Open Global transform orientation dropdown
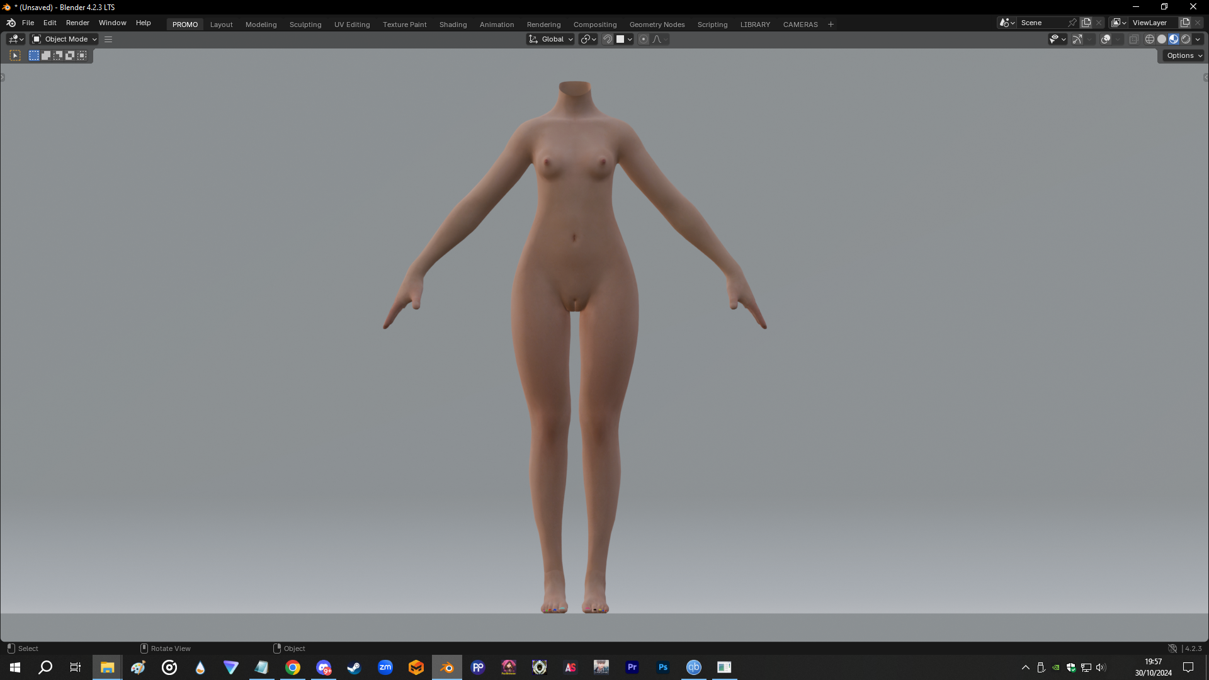 pyautogui.click(x=550, y=39)
